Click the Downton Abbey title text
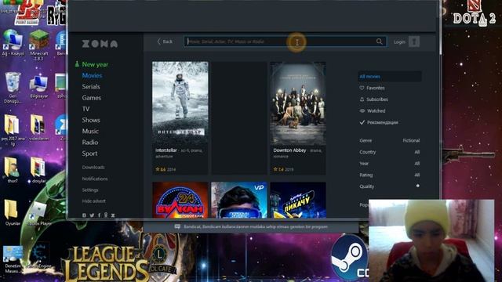502x282 pixels. (x=289, y=150)
